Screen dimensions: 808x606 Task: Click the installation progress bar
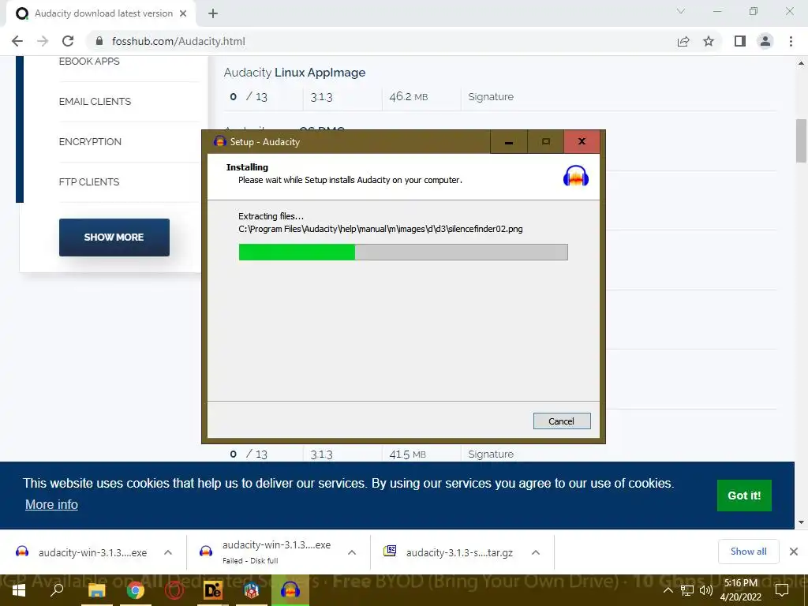click(x=403, y=252)
